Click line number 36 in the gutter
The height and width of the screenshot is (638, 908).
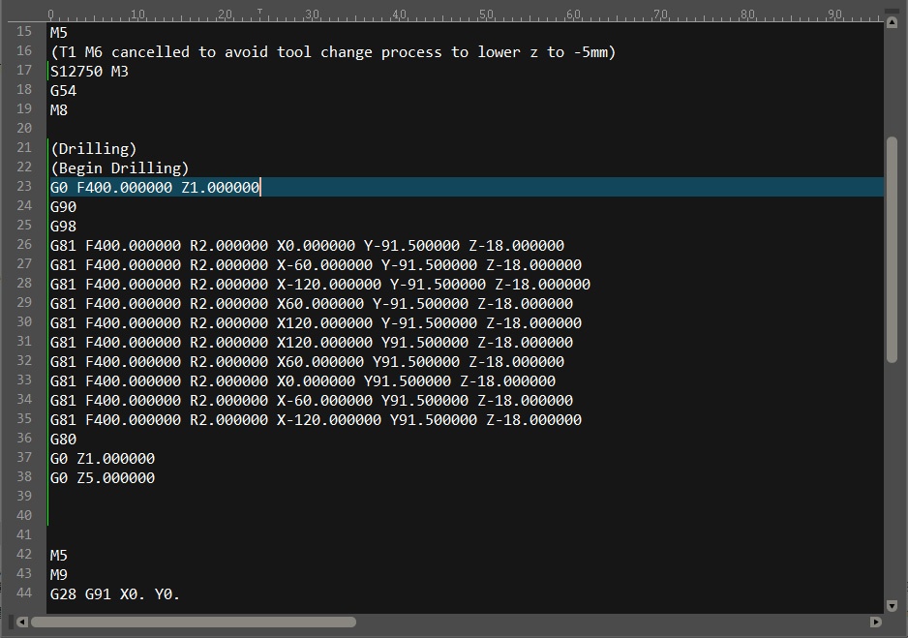click(24, 439)
